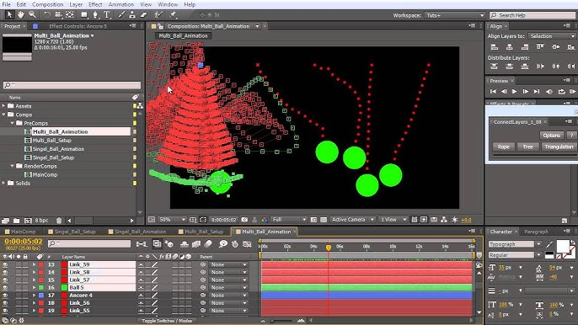Screen dimensions: 578x325
Task: Select the Puppet Pin tool
Action: click(x=173, y=15)
